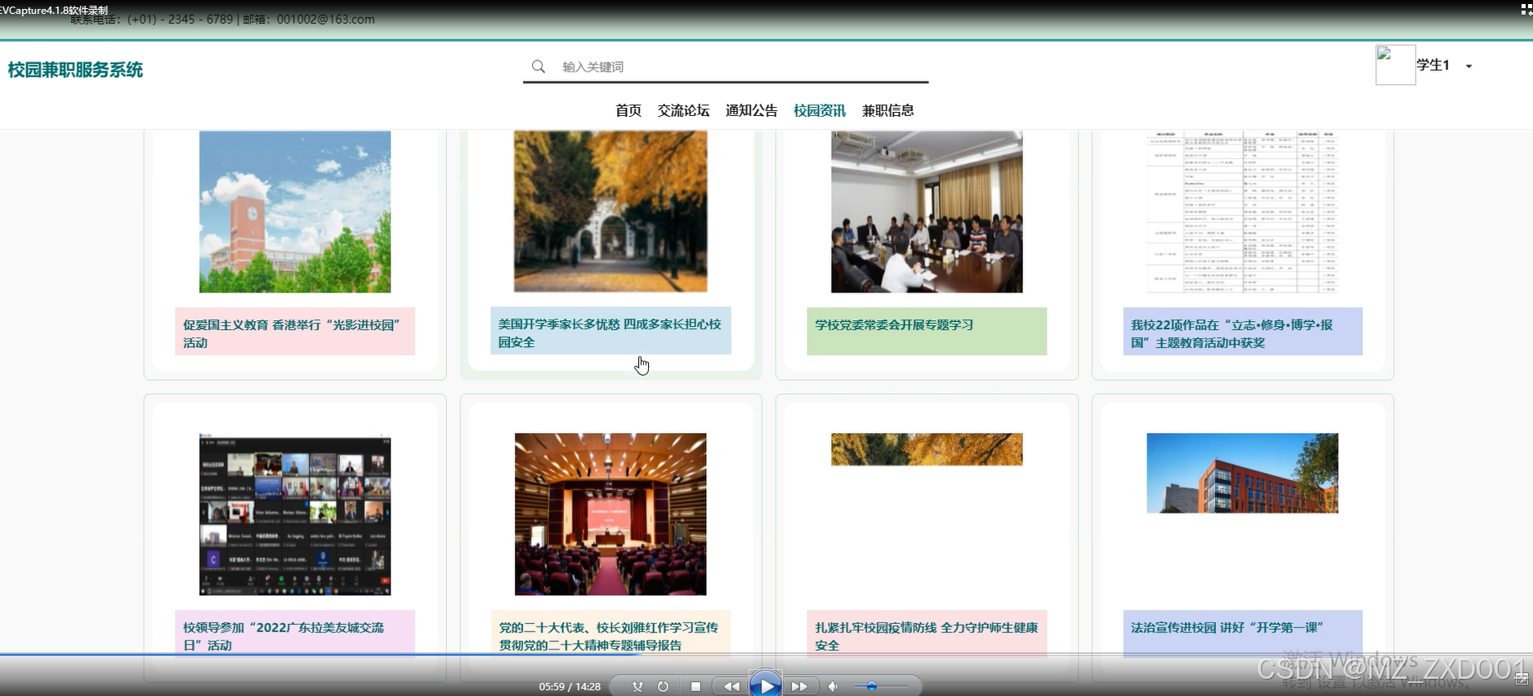Click the player play button
1533x696 pixels.
(x=766, y=685)
